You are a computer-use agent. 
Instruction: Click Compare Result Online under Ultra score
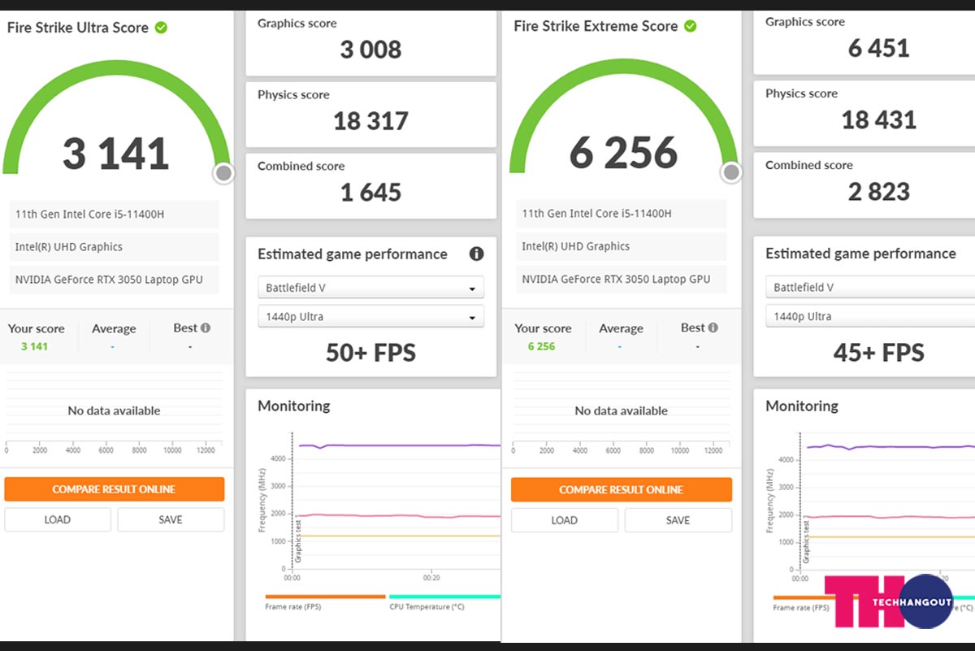point(115,489)
